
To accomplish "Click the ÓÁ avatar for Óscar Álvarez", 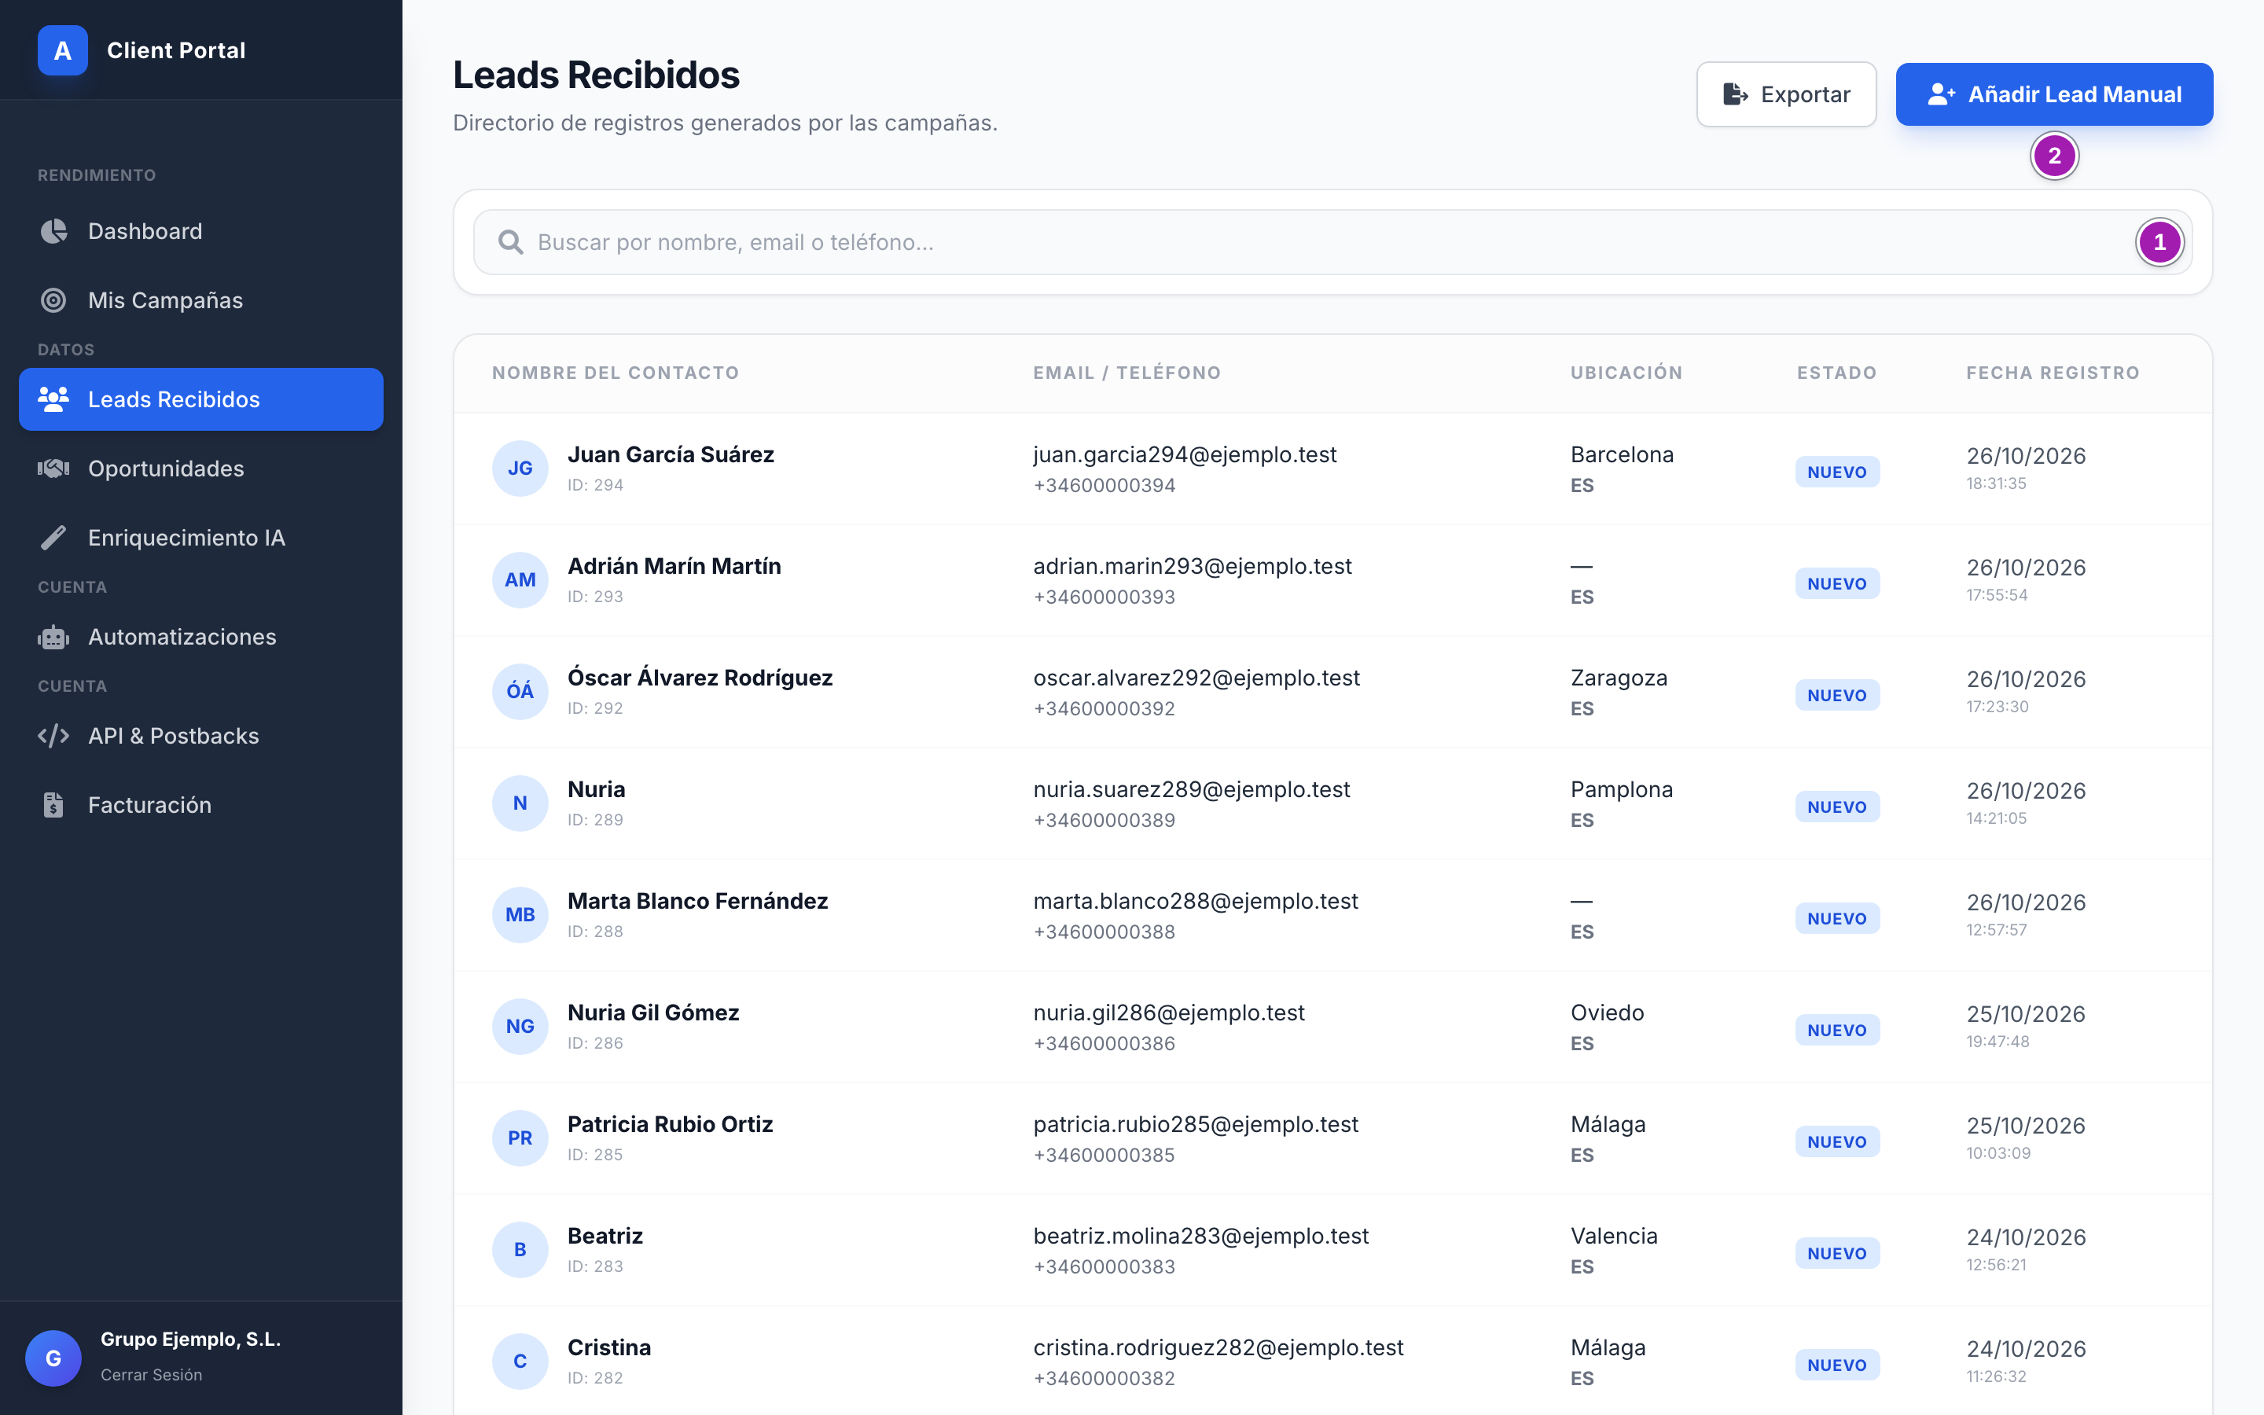I will pos(520,692).
